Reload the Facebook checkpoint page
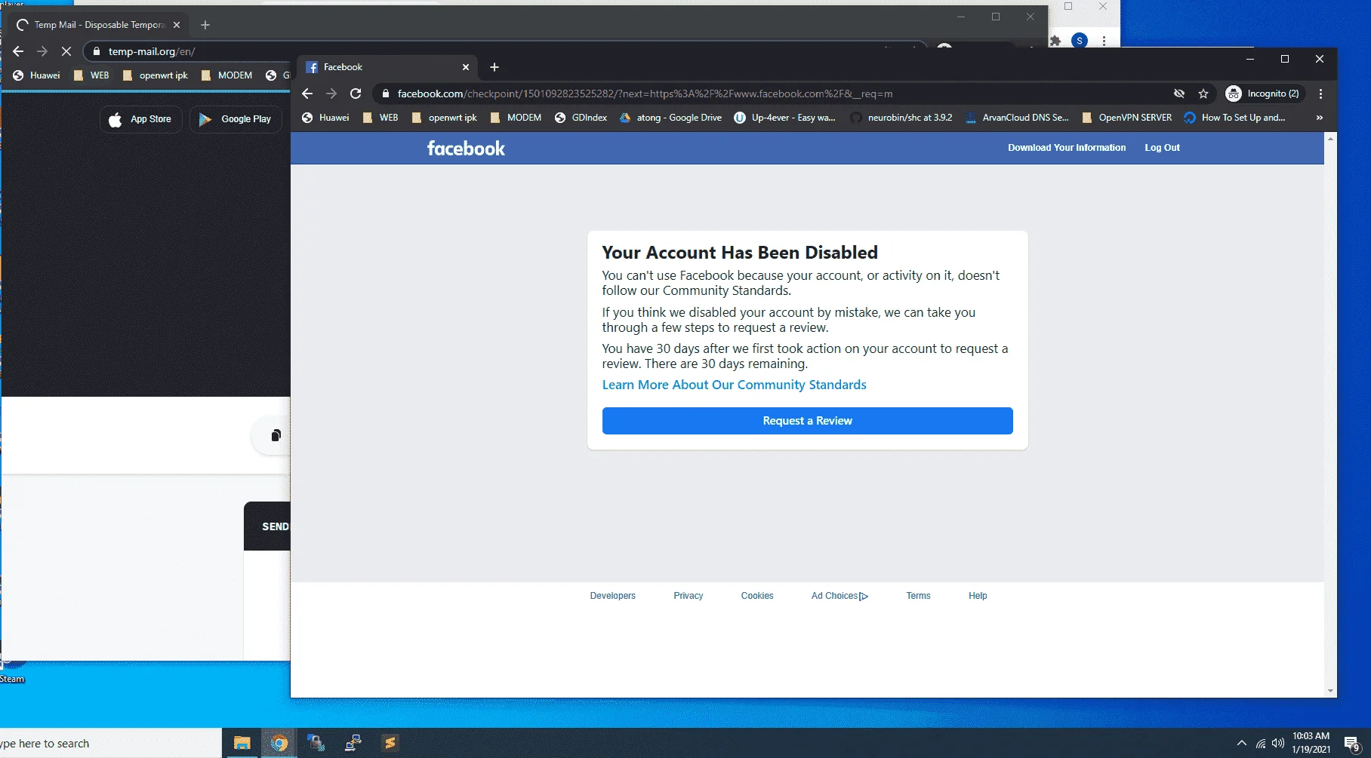 pyautogui.click(x=356, y=94)
